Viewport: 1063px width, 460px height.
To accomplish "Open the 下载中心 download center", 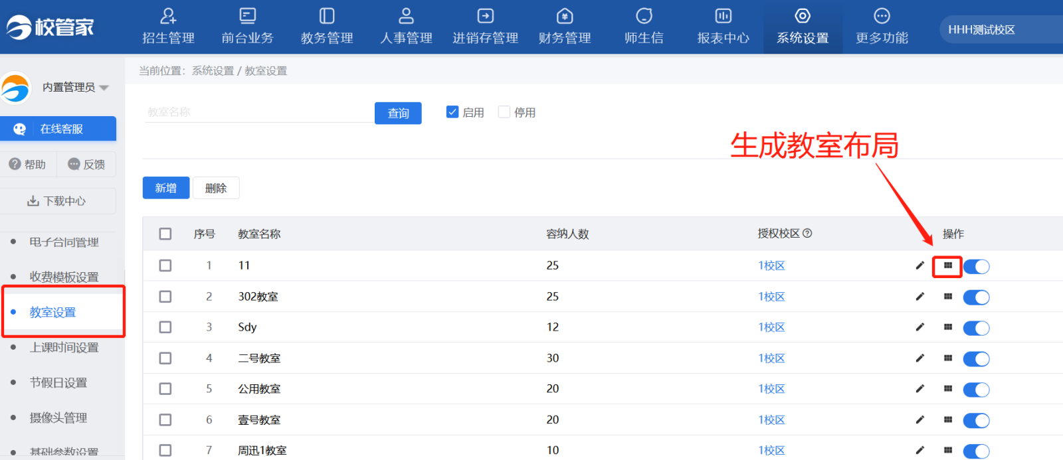I will point(58,201).
